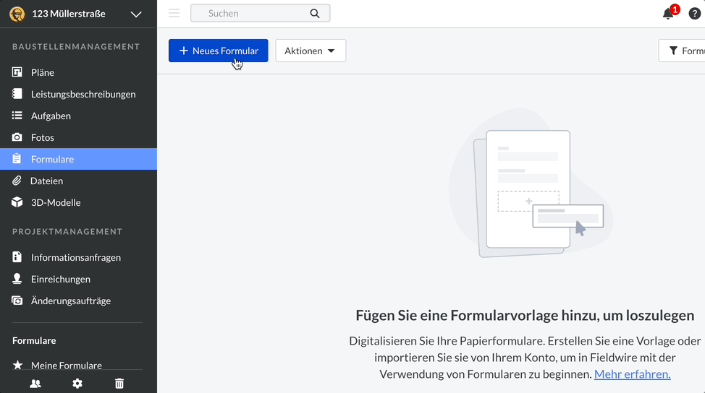Follow the Mehr erfahren link
The width and height of the screenshot is (705, 393).
[x=632, y=374]
